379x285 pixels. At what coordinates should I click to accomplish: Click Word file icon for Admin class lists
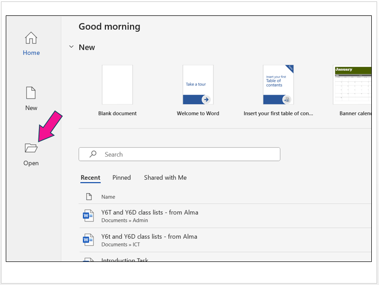88,216
